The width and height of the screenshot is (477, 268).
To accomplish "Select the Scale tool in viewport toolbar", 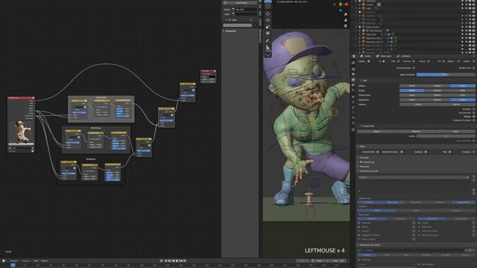I will coord(268,27).
